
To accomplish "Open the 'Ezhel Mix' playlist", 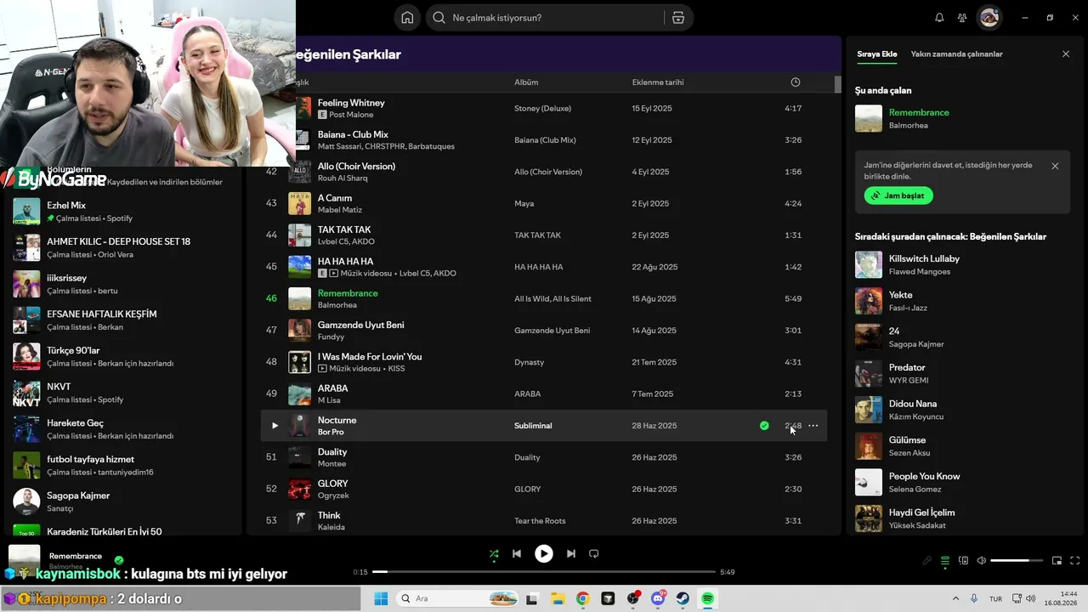I will tap(123, 212).
